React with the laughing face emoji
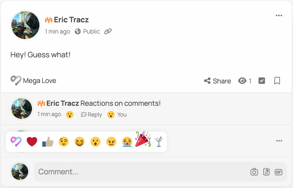This screenshot has width=293, height=188. [80, 142]
